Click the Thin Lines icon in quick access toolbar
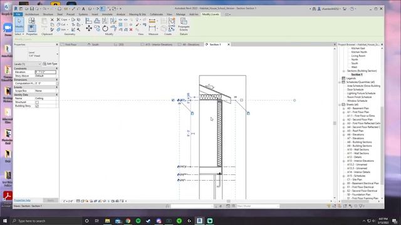This screenshot has height=225, width=401. (102, 9)
